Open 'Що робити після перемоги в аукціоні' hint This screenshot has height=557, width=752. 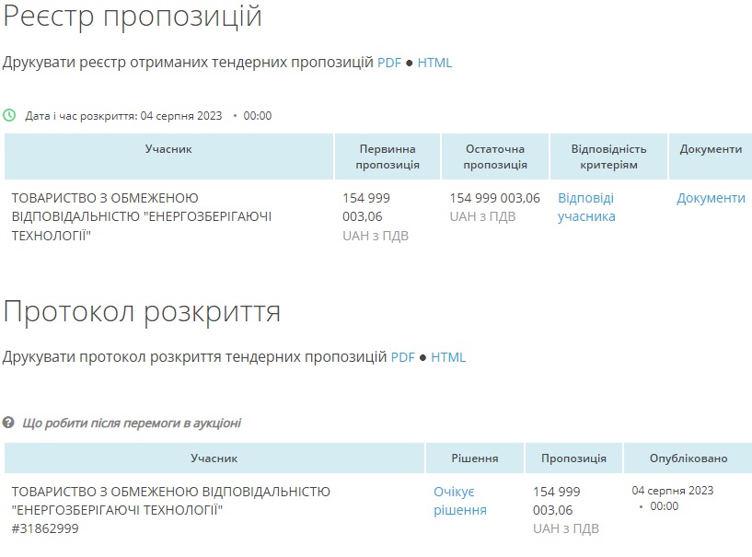pos(132,423)
